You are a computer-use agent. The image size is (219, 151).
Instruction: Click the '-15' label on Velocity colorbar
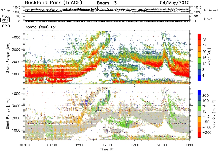pos(206,117)
